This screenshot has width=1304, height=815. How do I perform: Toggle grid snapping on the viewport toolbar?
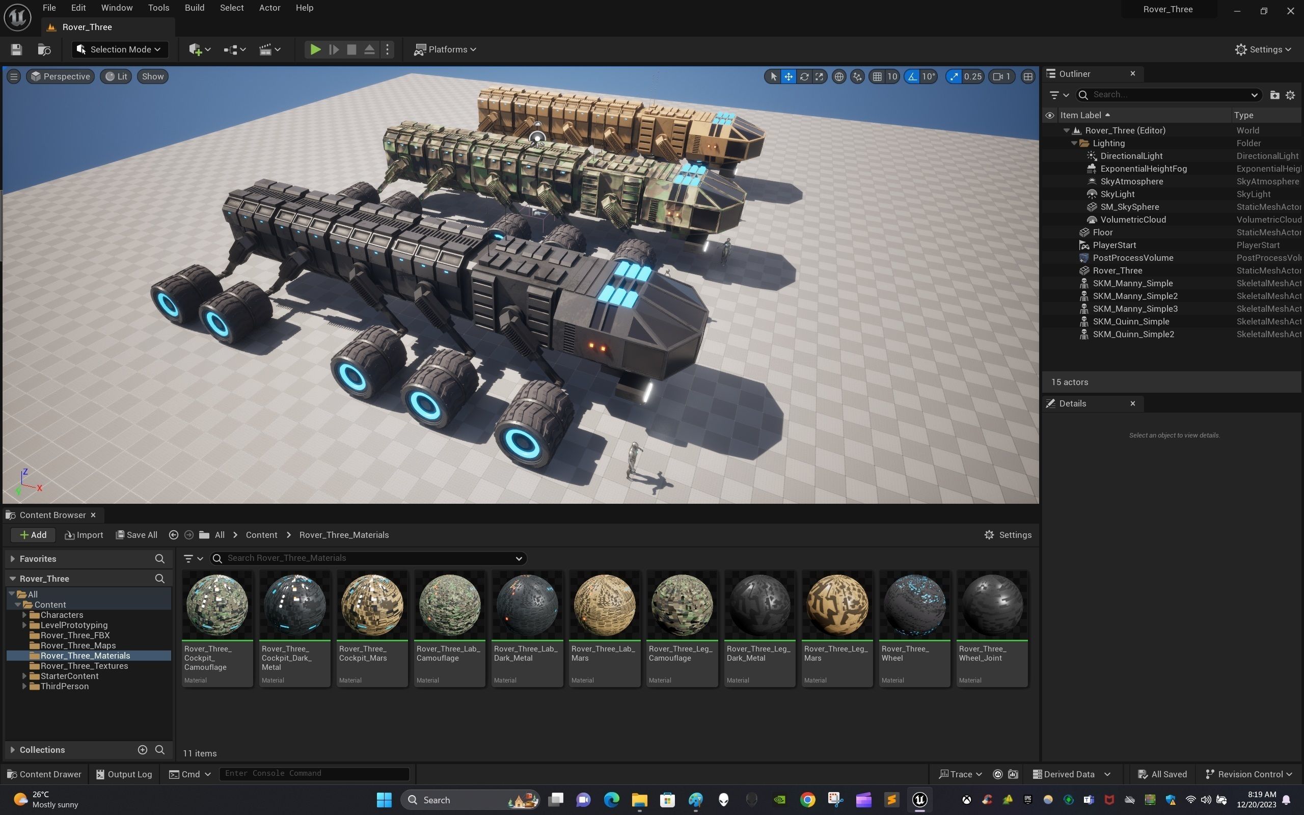877,76
